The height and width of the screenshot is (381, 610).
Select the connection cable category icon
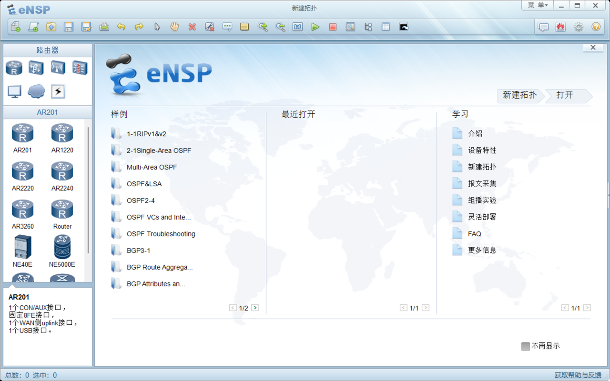(58, 91)
